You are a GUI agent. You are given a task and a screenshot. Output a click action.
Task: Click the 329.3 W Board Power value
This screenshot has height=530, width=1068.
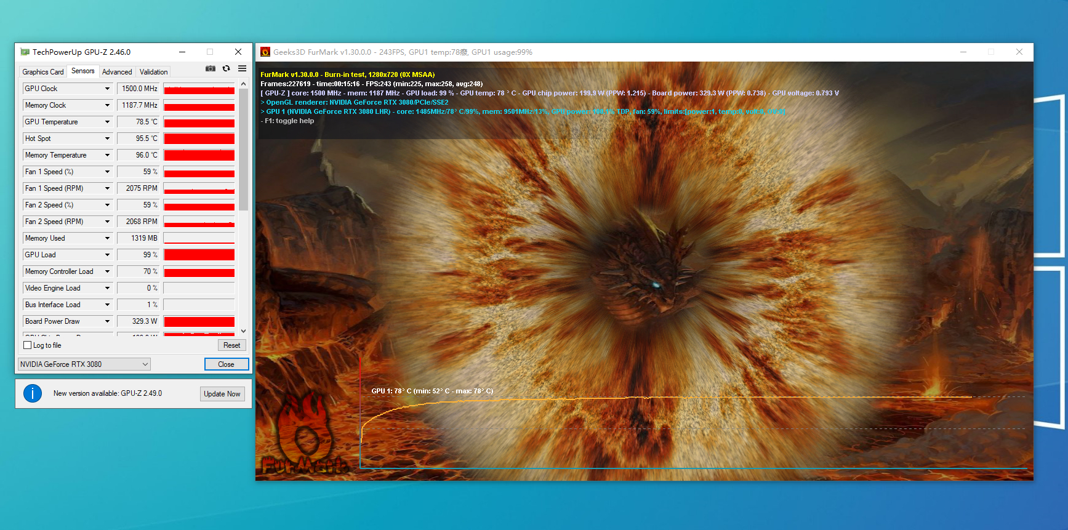click(139, 321)
